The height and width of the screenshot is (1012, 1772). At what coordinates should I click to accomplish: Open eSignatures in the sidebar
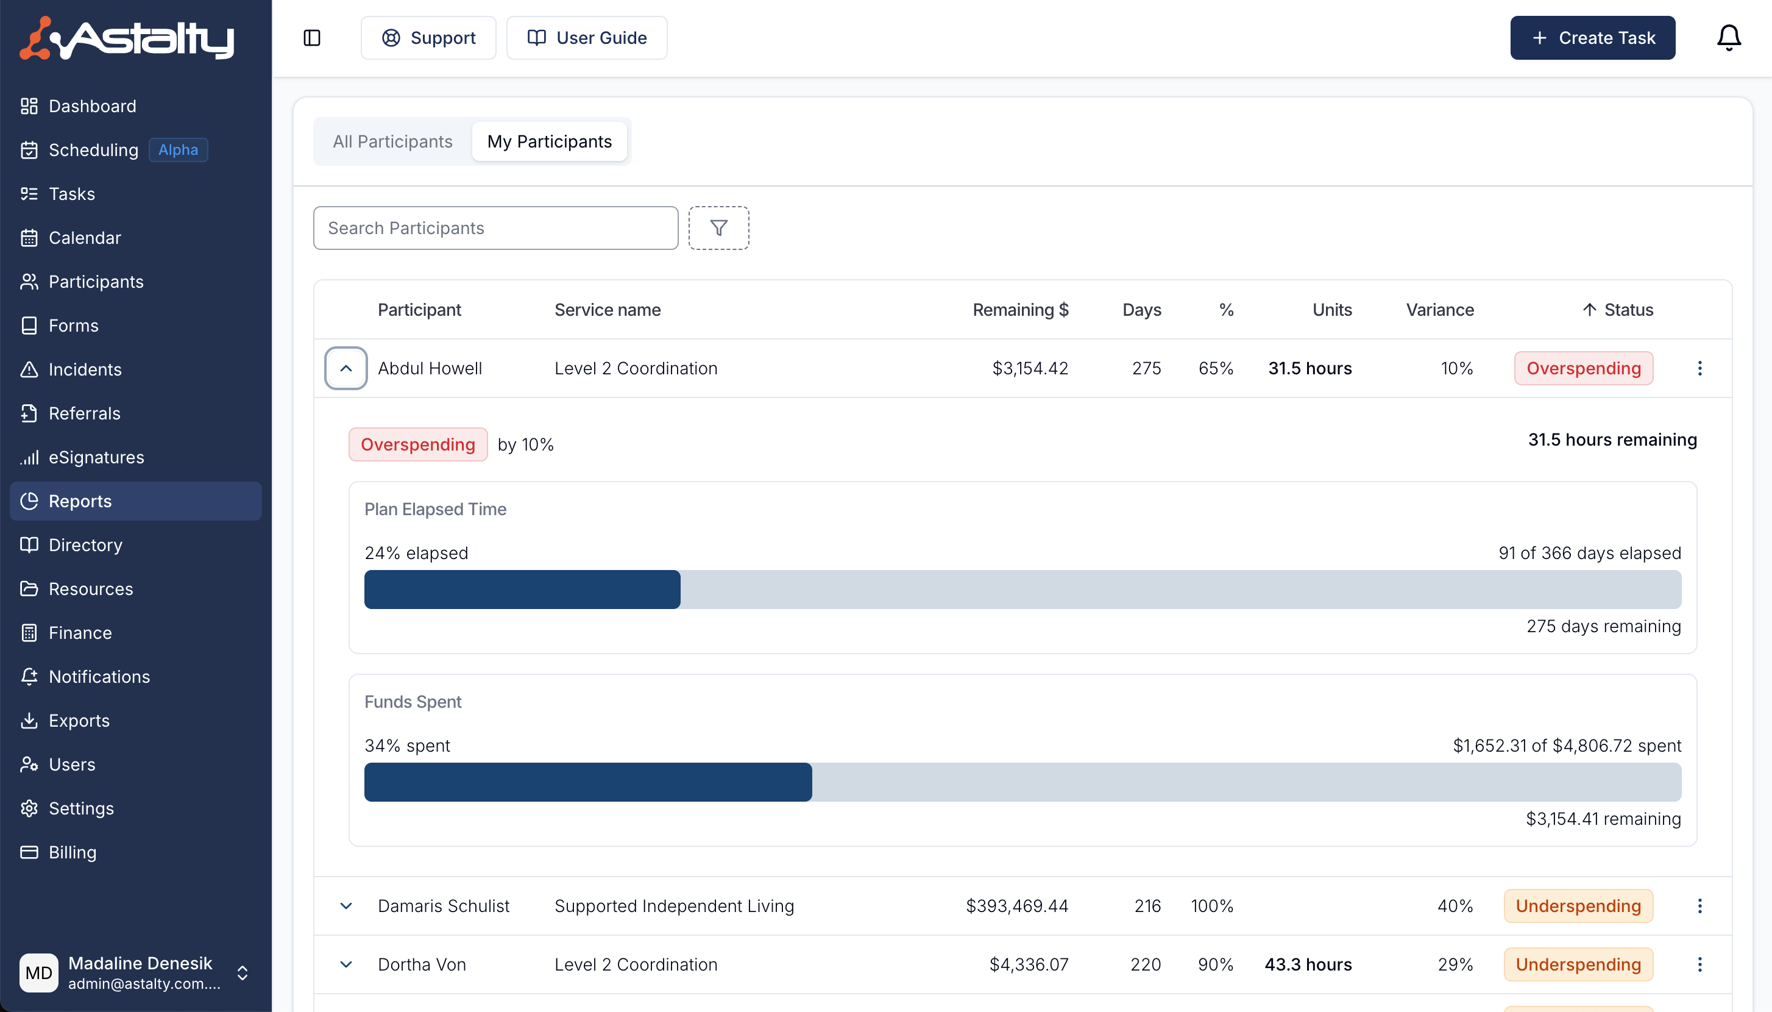[135, 457]
